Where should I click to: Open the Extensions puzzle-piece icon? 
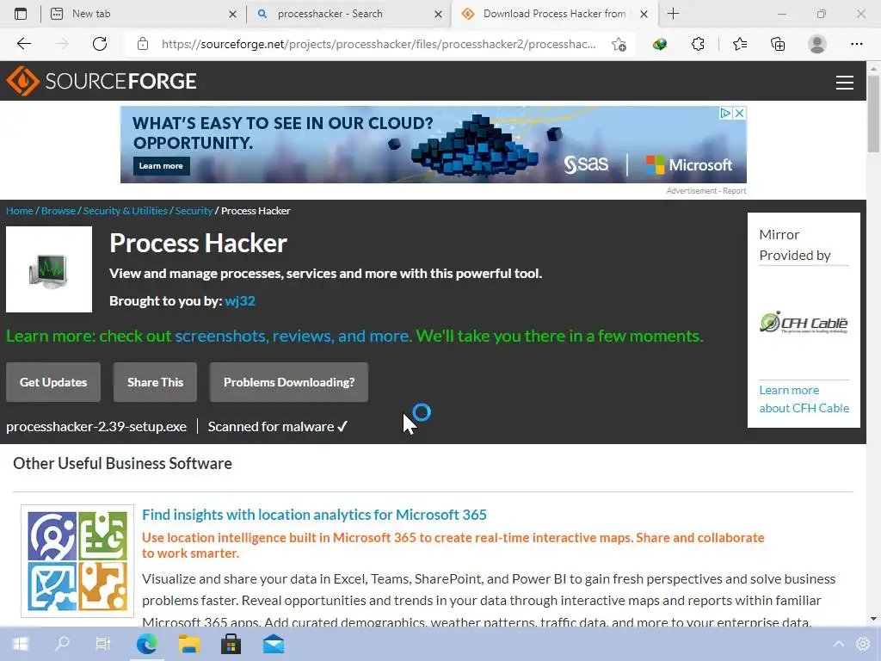coord(698,44)
